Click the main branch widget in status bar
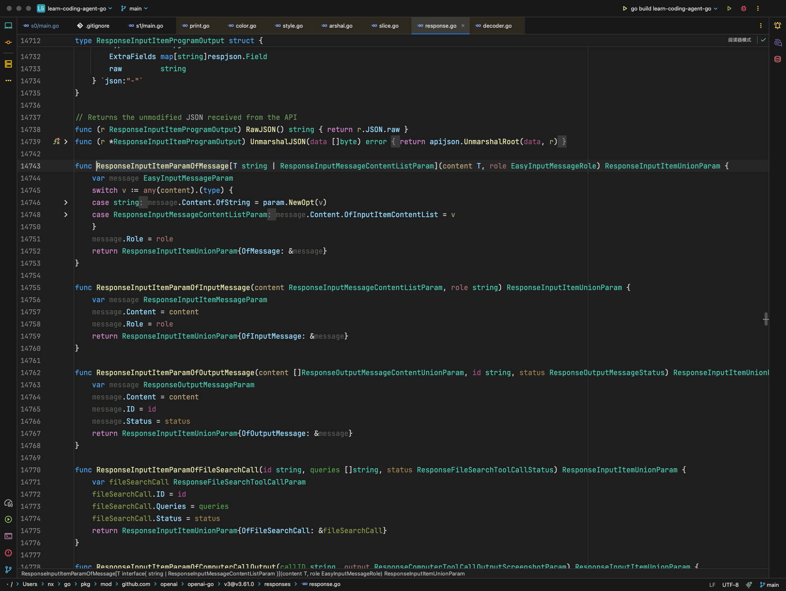 point(769,585)
